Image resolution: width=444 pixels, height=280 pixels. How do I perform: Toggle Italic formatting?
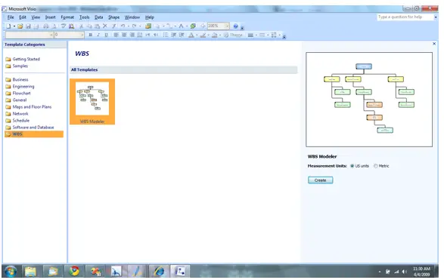coord(98,35)
